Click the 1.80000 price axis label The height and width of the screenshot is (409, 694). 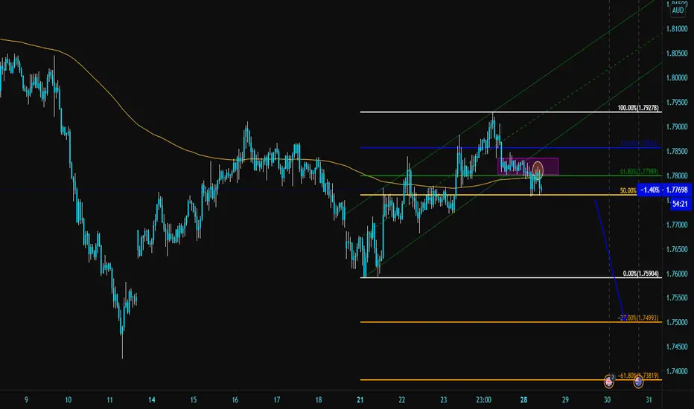(x=677, y=78)
